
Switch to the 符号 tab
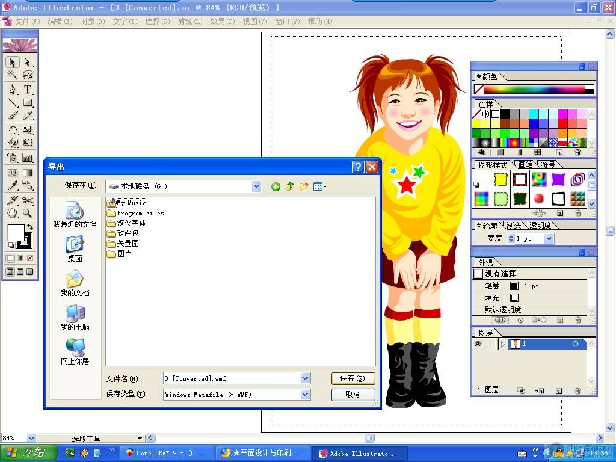548,165
